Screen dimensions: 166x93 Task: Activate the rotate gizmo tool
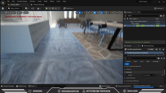tap(82, 13)
